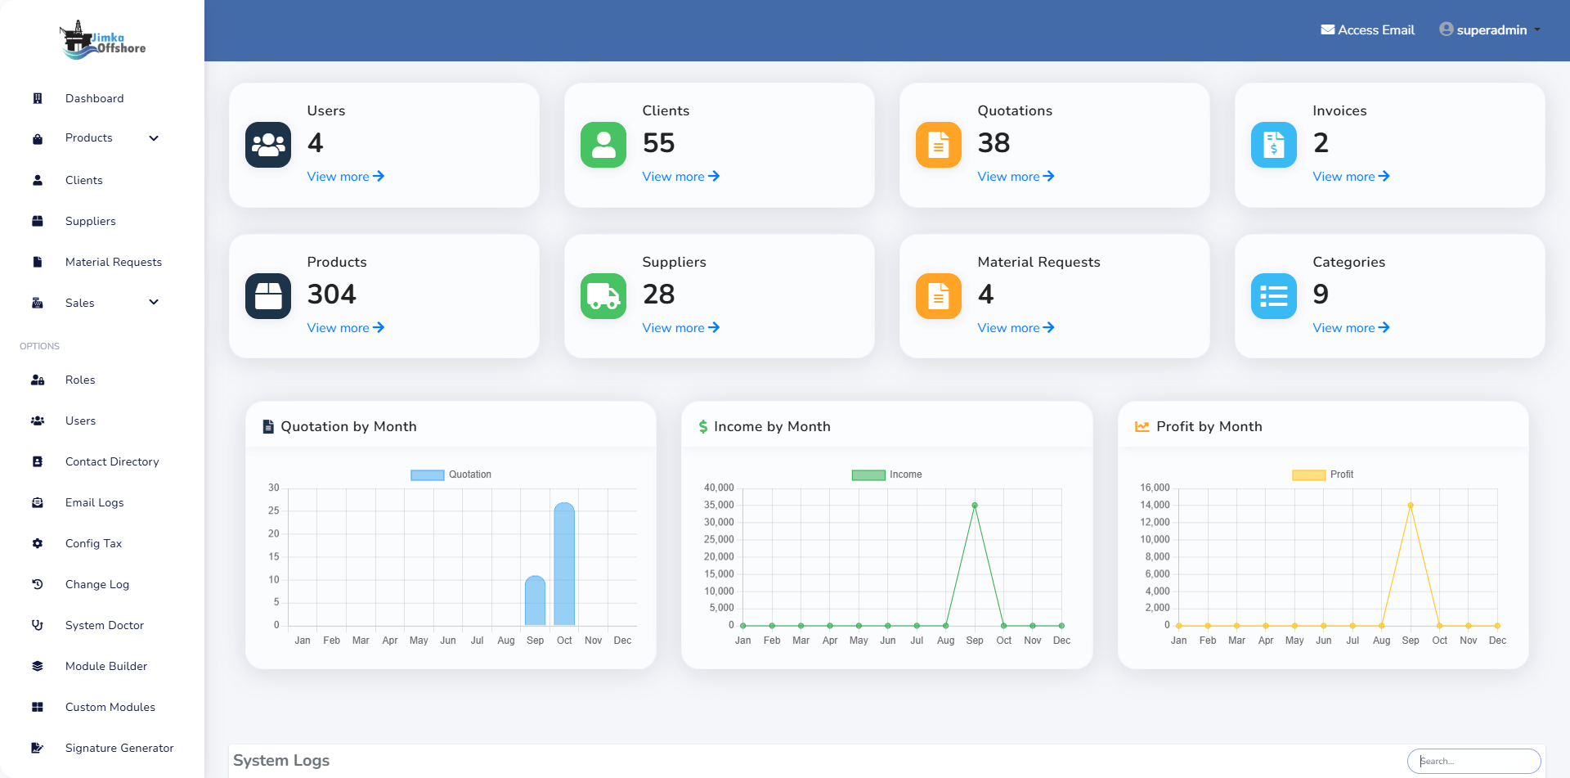Click the orange Quotations document icon
This screenshot has height=778, width=1570.
pyautogui.click(x=939, y=145)
